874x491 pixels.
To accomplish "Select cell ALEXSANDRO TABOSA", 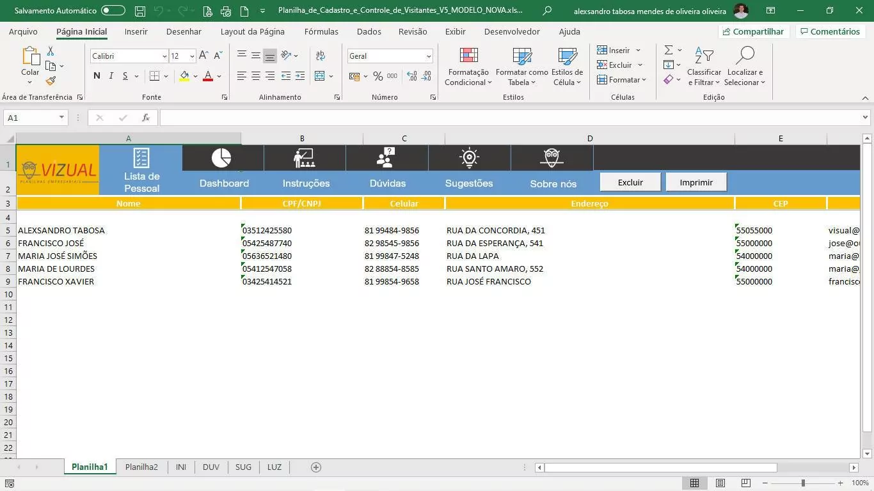I will (129, 230).
